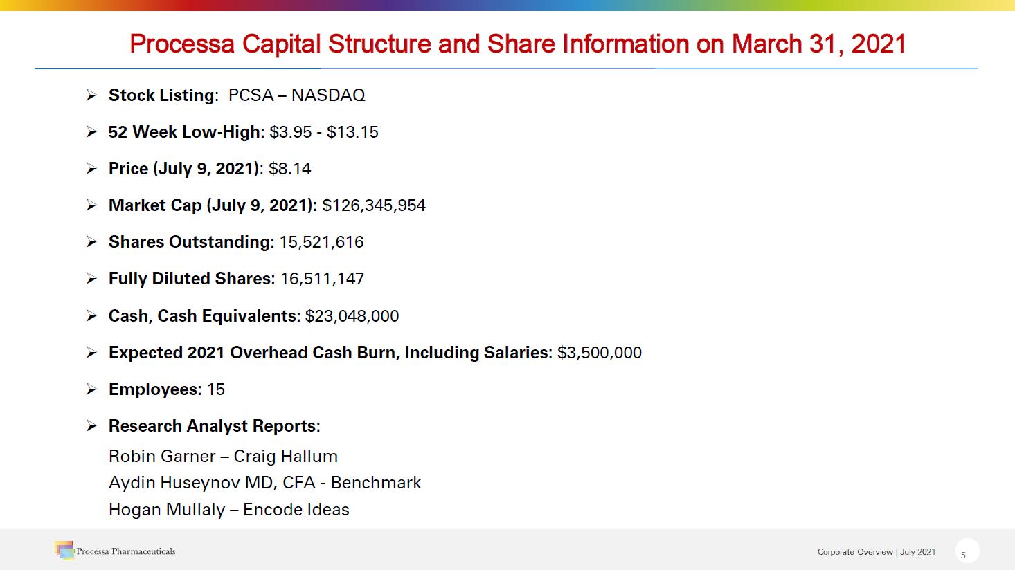Click the arrow bullet beside 52 Week Low-High
This screenshot has width=1015, height=570.
(x=91, y=132)
